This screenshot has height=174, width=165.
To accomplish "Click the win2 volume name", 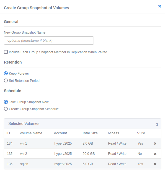I will 24,153.
